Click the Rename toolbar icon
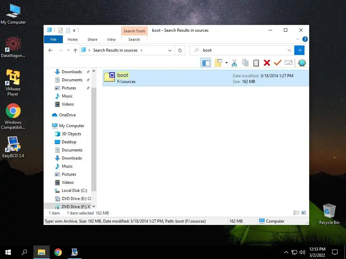346x259 pixels. (x=289, y=63)
